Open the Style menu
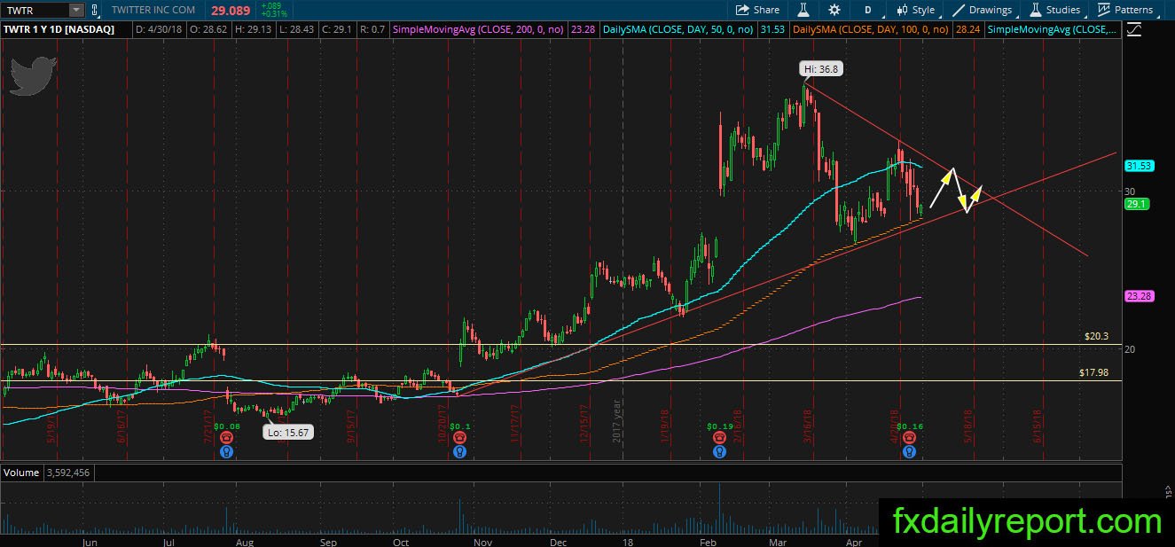This screenshot has width=1175, height=547. [916, 10]
